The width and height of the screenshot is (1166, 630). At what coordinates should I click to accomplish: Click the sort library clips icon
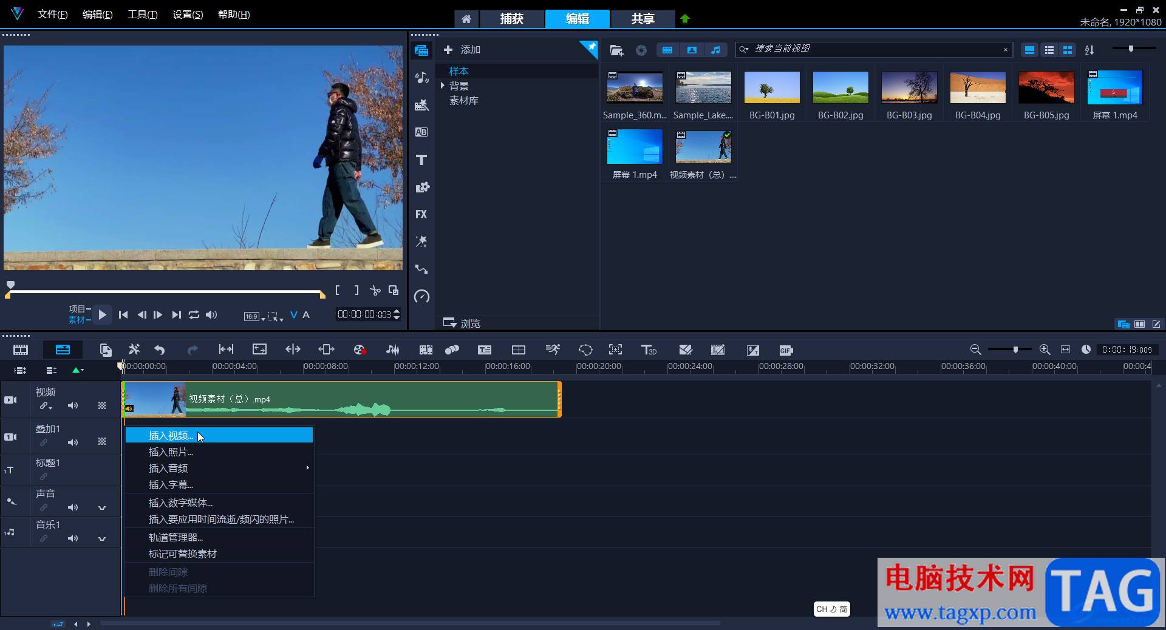click(1089, 50)
